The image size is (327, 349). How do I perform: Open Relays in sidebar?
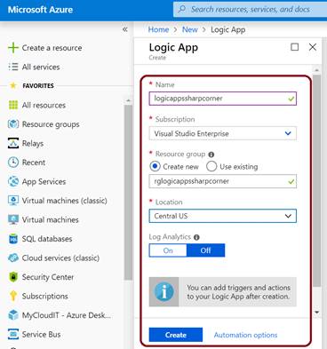tap(33, 143)
